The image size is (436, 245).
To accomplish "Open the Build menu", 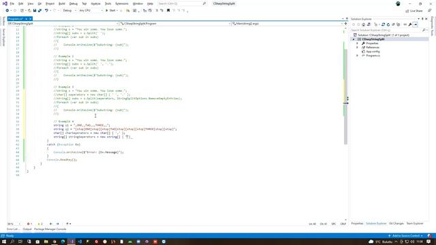I will 62,3.
